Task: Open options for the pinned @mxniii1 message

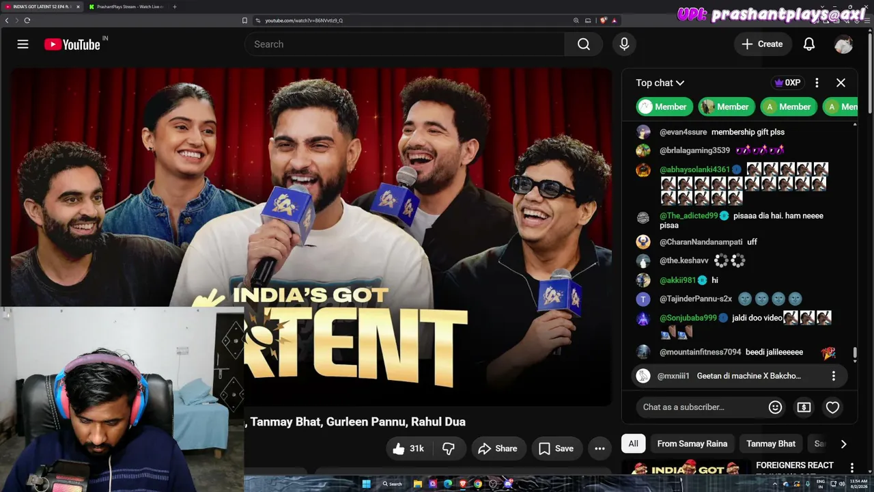Action: (x=833, y=376)
